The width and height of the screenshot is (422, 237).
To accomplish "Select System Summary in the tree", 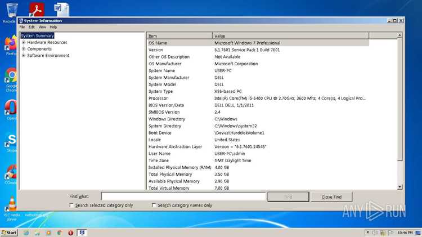I will click(37, 35).
